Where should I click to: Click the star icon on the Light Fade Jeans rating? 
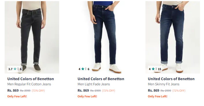tap(83, 69)
